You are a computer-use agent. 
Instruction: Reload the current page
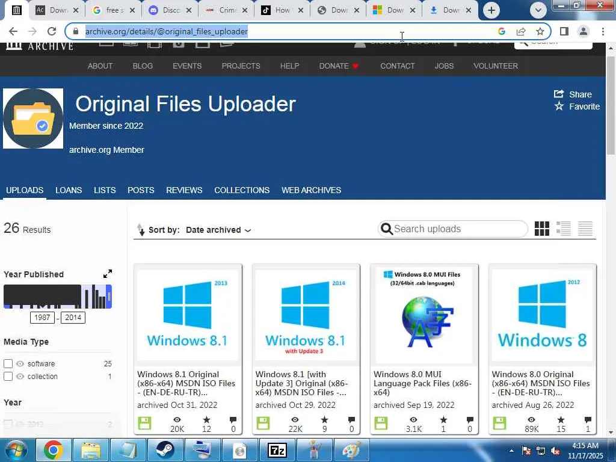click(52, 31)
